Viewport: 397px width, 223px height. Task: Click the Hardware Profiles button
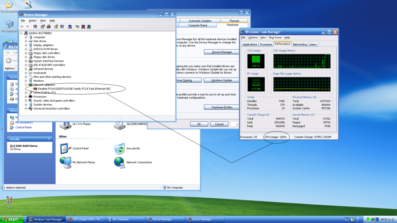[222, 107]
